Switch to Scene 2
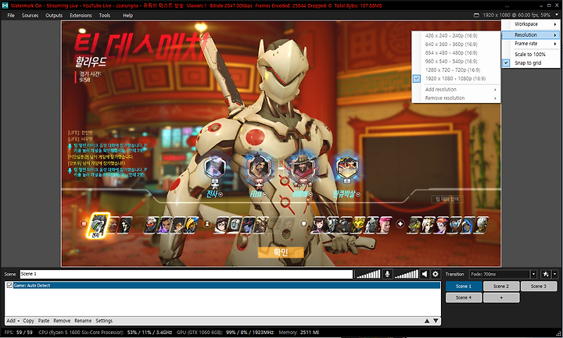Image resolution: width=563 pixels, height=338 pixels. 501,286
